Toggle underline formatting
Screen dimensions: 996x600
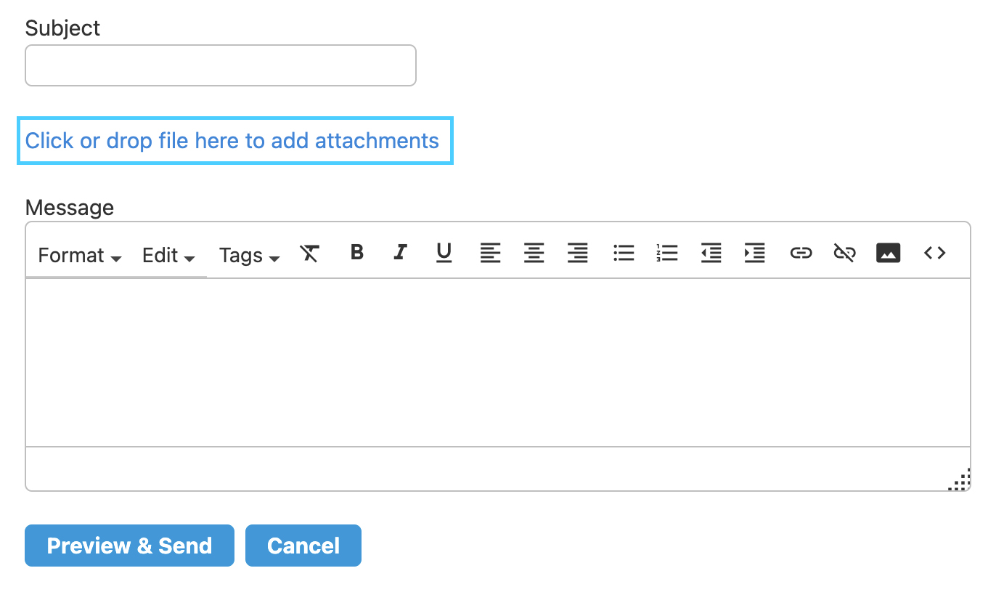pos(444,252)
